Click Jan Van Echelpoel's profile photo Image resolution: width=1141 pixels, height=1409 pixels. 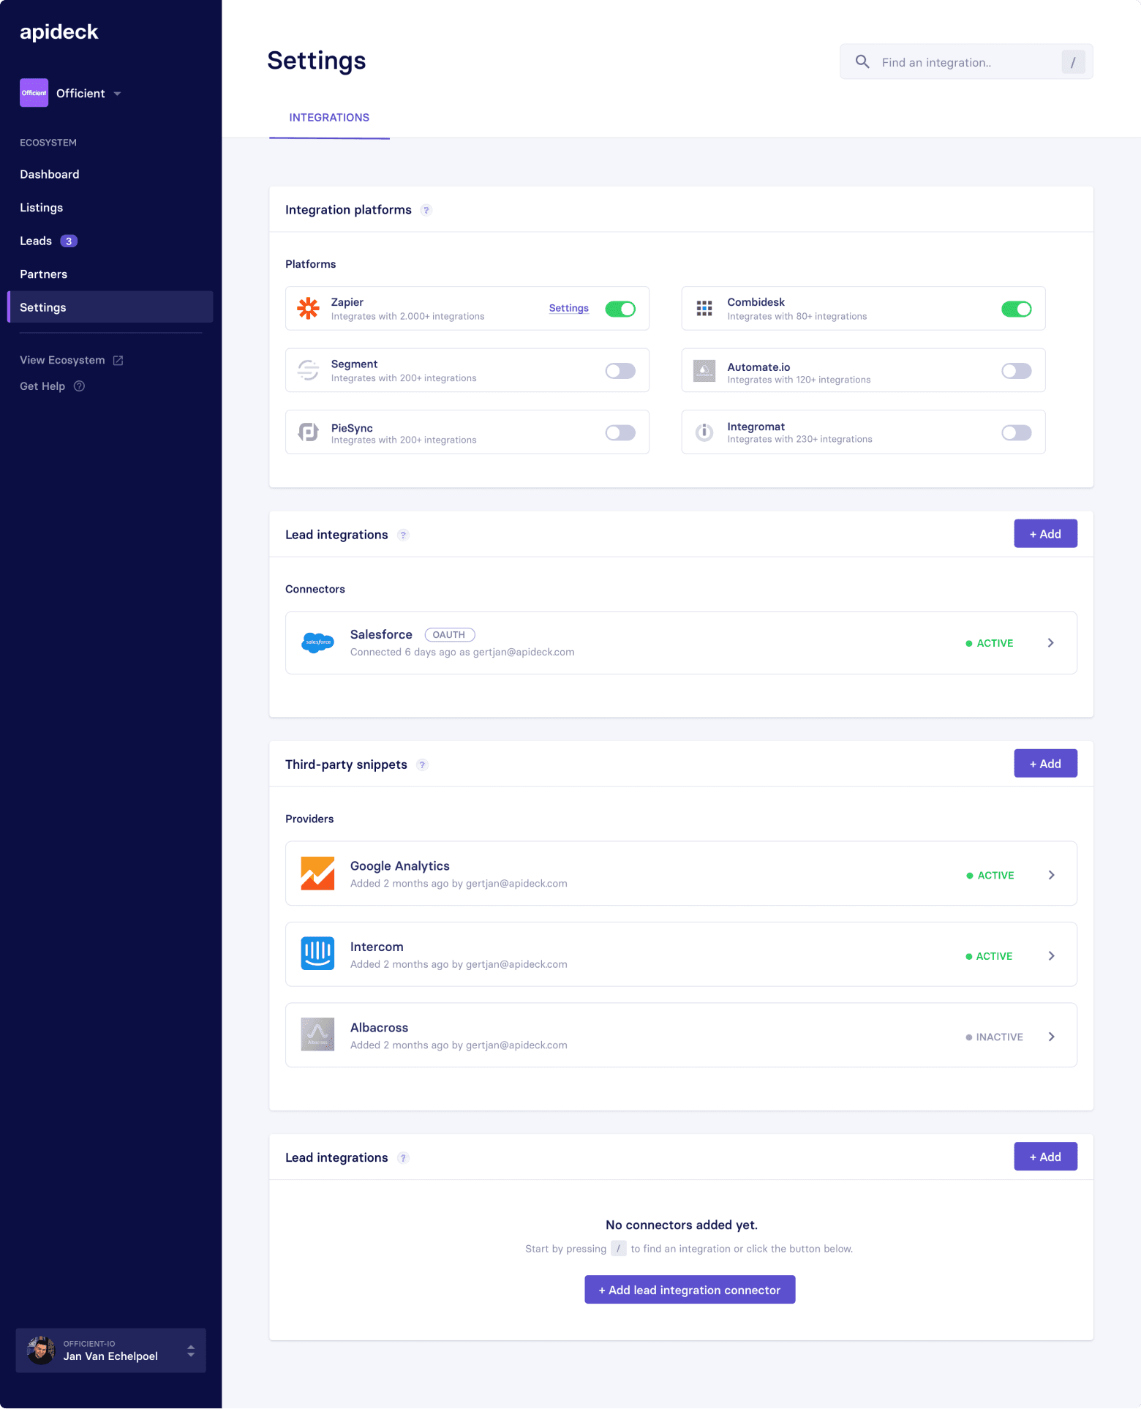pyautogui.click(x=41, y=1350)
